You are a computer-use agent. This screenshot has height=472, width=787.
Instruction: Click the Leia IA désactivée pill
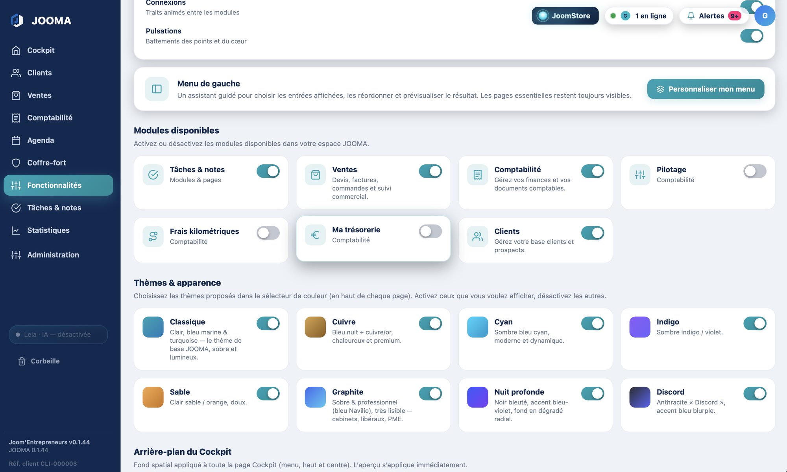tap(58, 334)
